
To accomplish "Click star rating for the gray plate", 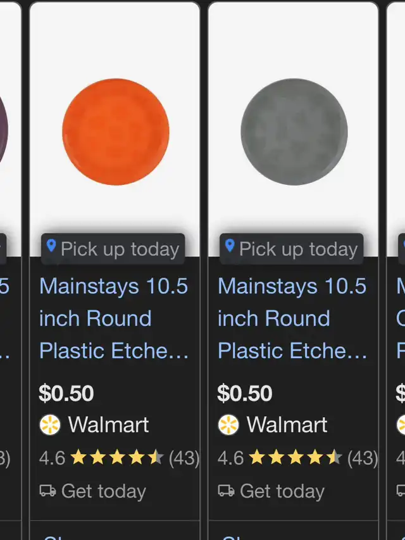I will (x=296, y=458).
